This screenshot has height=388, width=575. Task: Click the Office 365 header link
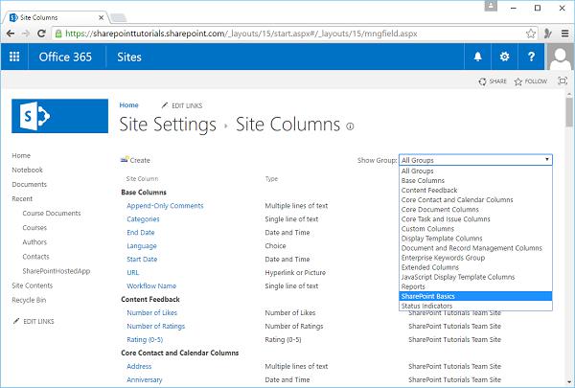65,57
